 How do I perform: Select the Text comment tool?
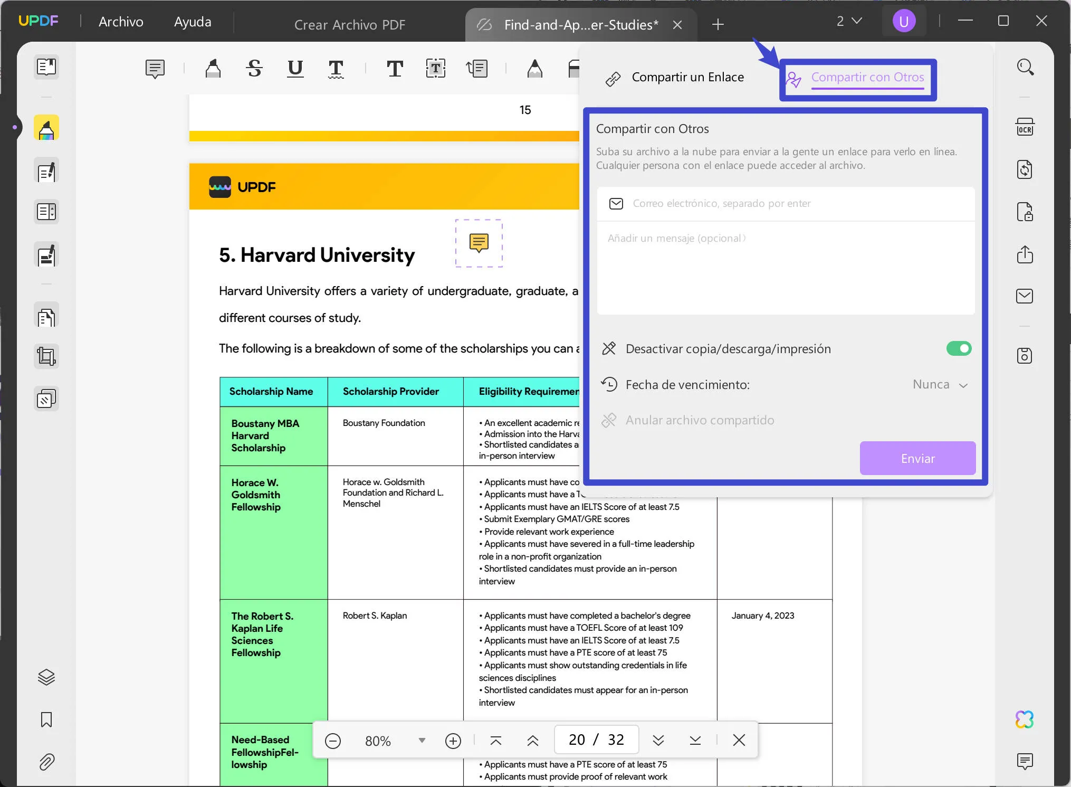[395, 69]
